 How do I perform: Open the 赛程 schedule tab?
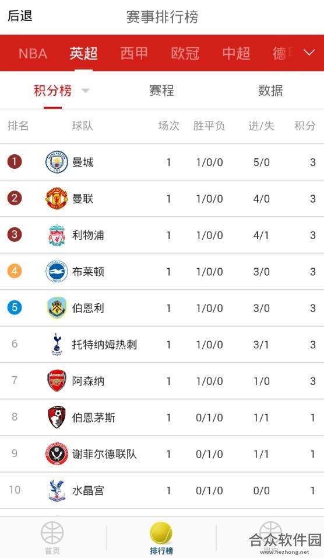click(162, 91)
